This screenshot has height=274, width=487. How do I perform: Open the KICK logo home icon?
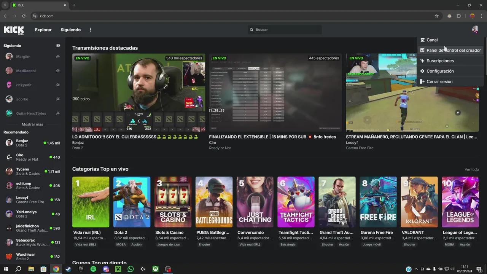click(14, 30)
